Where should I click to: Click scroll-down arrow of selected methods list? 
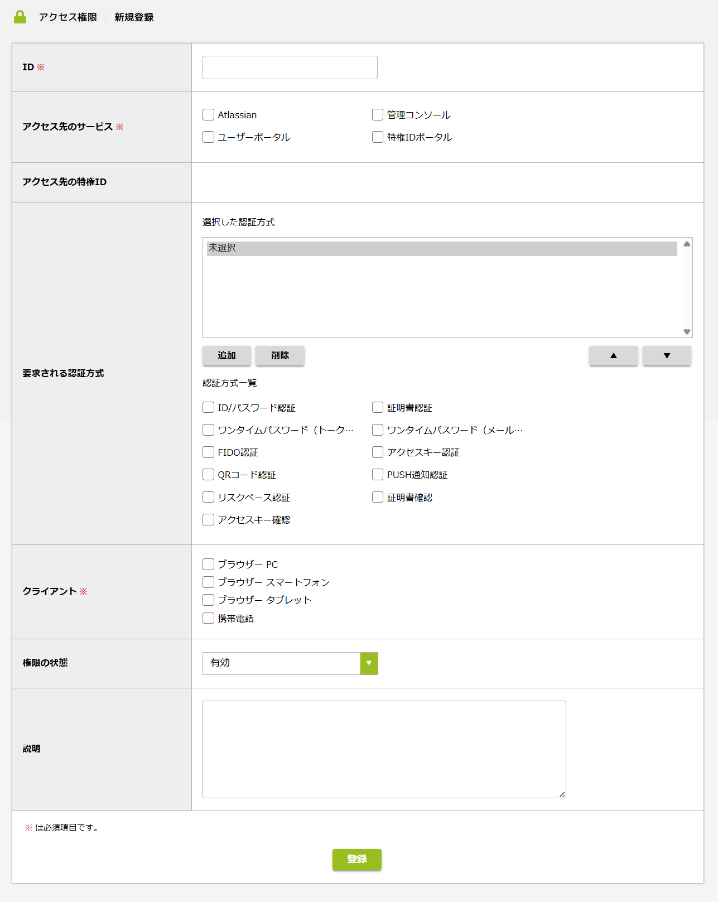[x=687, y=332]
